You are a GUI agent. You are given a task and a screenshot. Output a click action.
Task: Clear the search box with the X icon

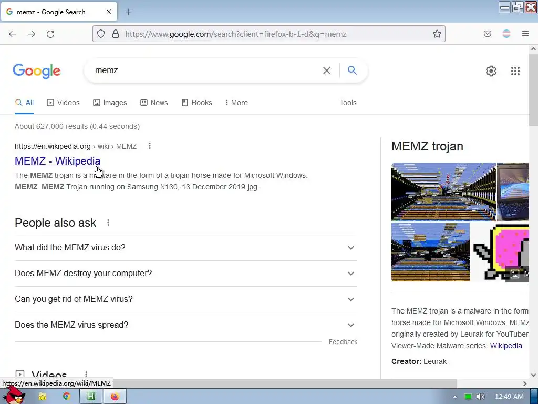point(327,70)
